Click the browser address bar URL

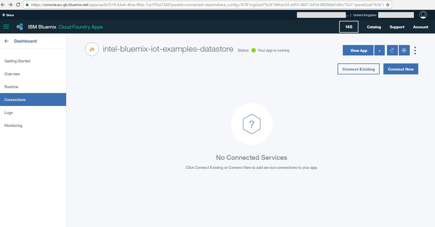click(207, 5)
